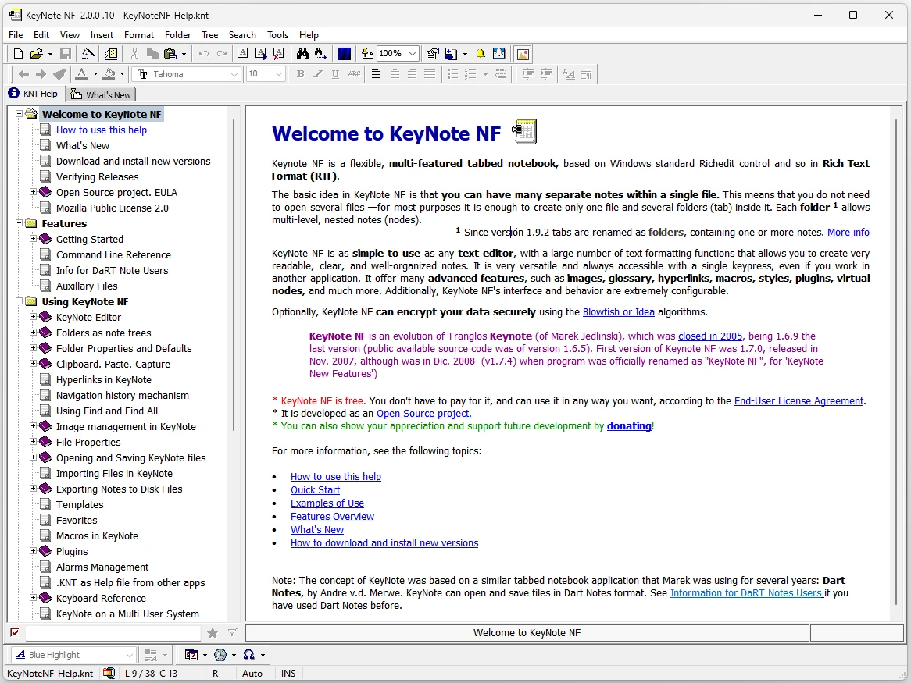Create a new file with toolbar icon
The height and width of the screenshot is (683, 911).
coord(18,54)
